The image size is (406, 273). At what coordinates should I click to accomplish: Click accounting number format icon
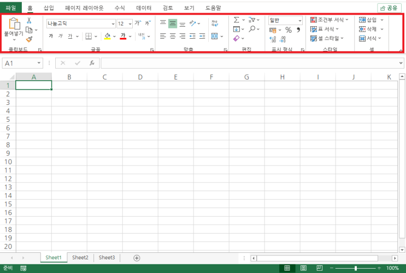273,30
